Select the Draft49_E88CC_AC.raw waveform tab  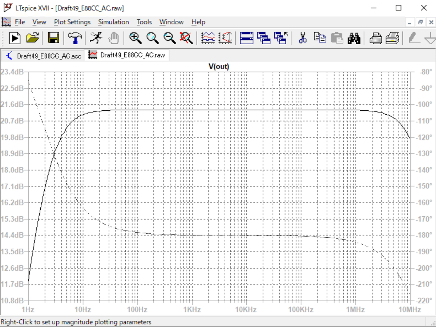[127, 55]
